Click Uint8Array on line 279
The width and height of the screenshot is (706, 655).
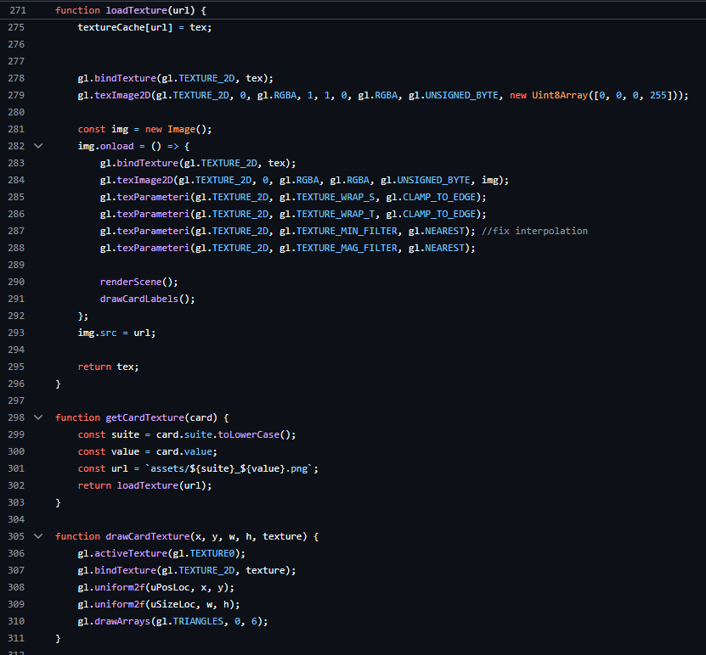tap(560, 95)
